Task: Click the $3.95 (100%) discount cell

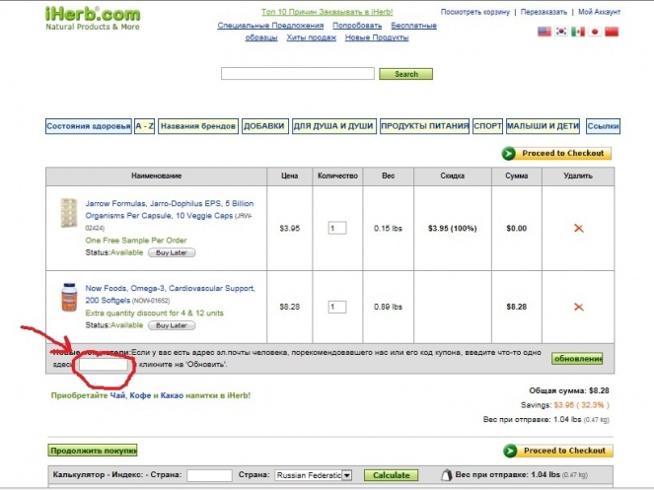Action: [x=452, y=228]
